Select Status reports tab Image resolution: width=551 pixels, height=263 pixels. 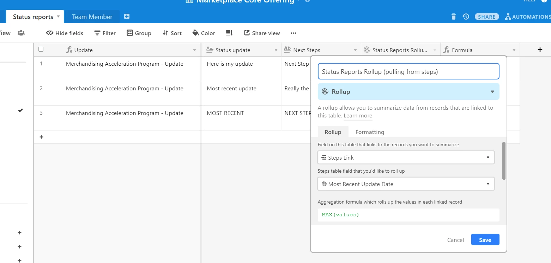33,17
